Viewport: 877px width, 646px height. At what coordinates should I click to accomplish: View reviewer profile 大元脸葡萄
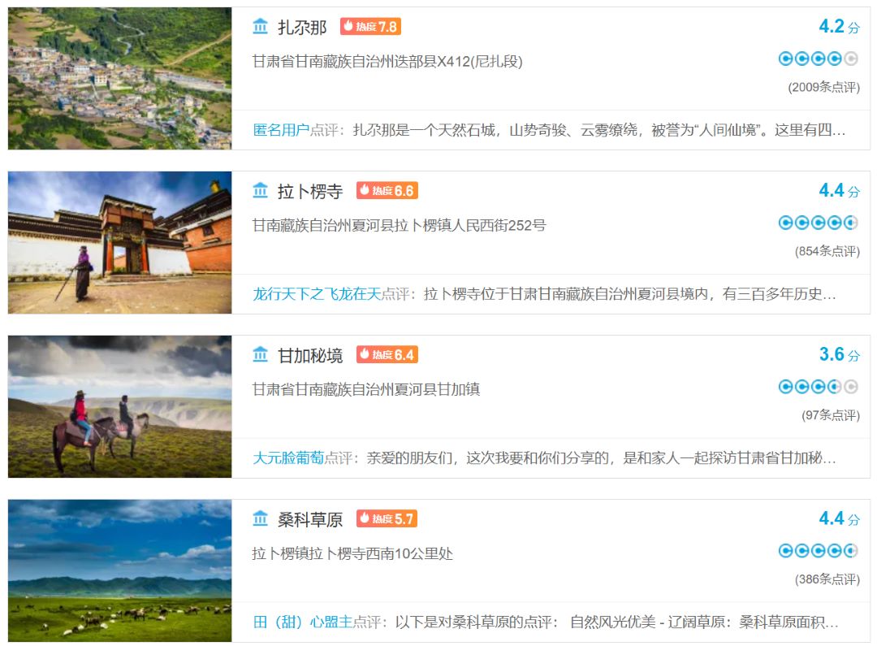tap(288, 458)
